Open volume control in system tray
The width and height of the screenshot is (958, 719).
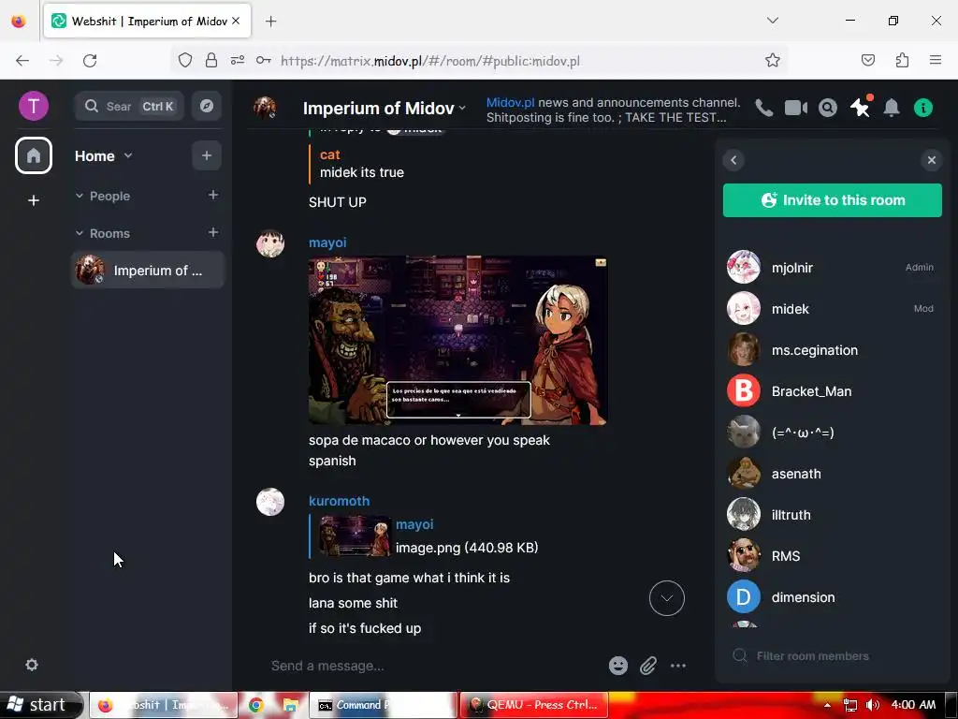click(873, 705)
